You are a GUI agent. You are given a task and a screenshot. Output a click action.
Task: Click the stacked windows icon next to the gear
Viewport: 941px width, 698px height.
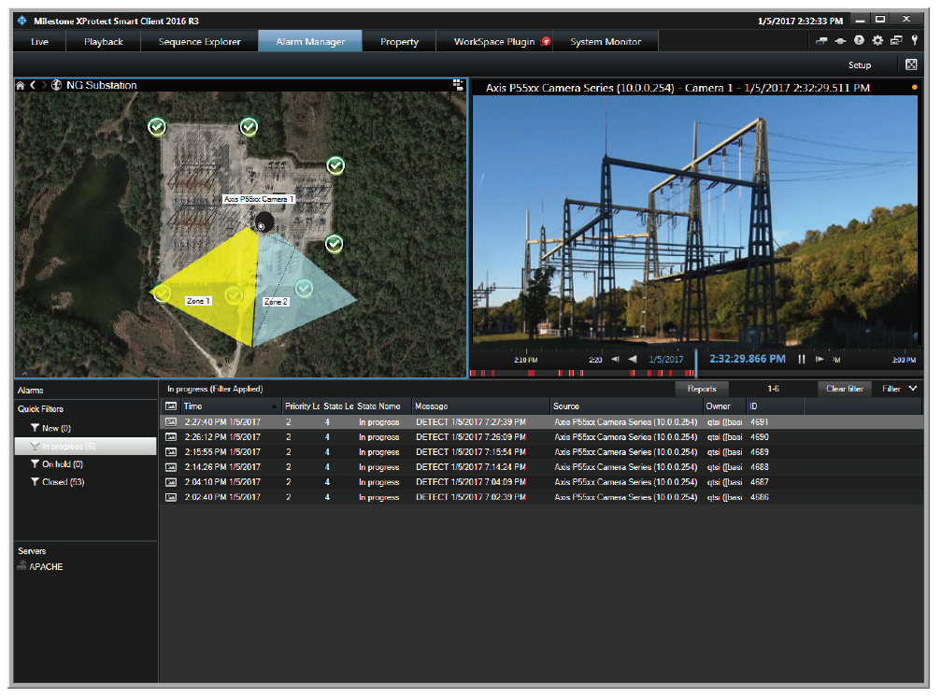[896, 40]
